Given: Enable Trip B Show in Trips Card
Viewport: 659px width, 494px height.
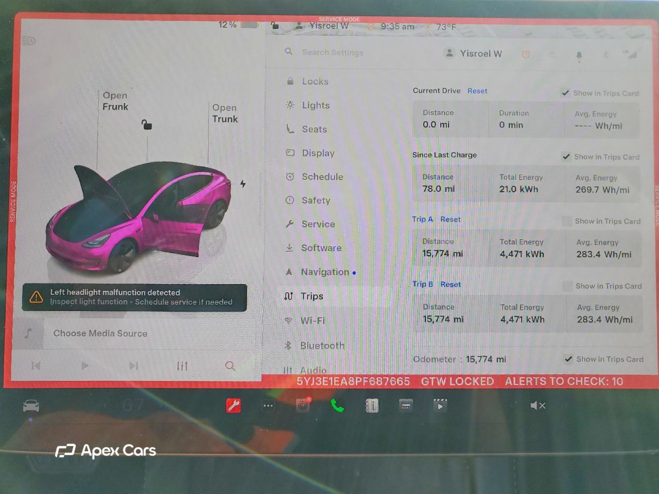Looking at the screenshot, I should pyautogui.click(x=567, y=286).
